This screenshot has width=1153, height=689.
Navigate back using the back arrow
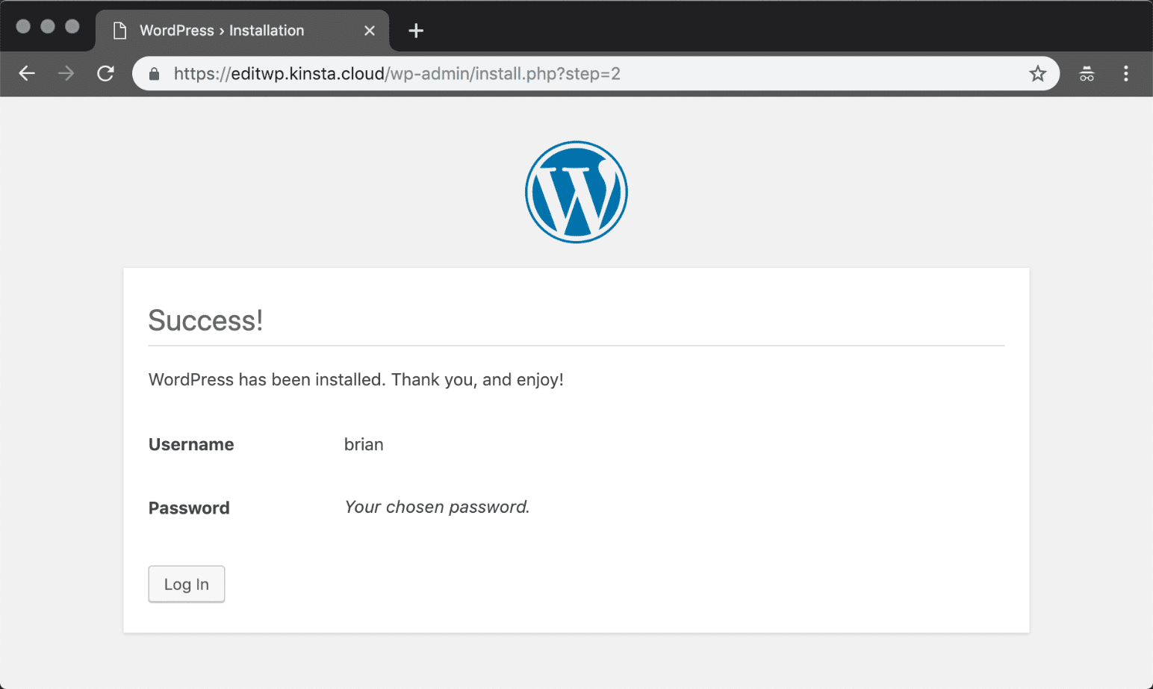(28, 73)
